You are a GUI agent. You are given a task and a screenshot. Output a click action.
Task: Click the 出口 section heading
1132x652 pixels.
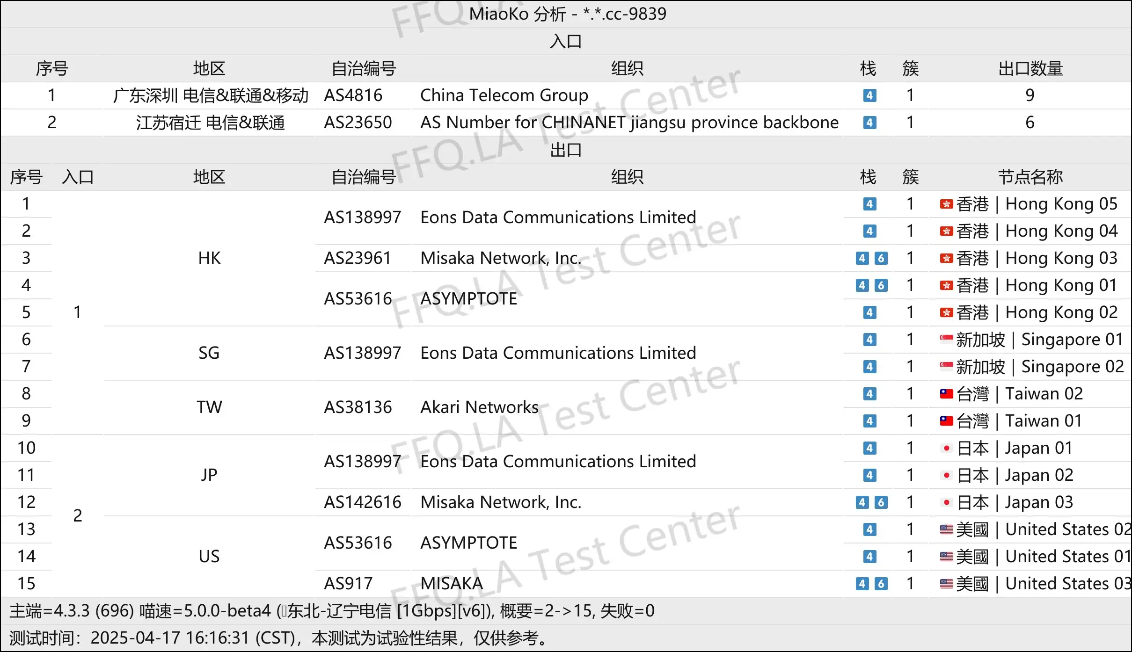(x=565, y=150)
